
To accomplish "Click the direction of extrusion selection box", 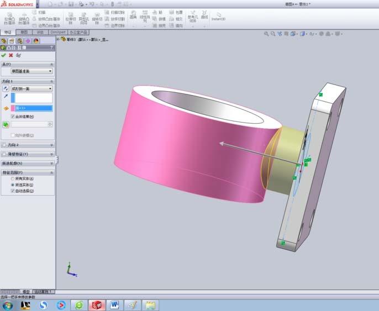I will (31, 98).
